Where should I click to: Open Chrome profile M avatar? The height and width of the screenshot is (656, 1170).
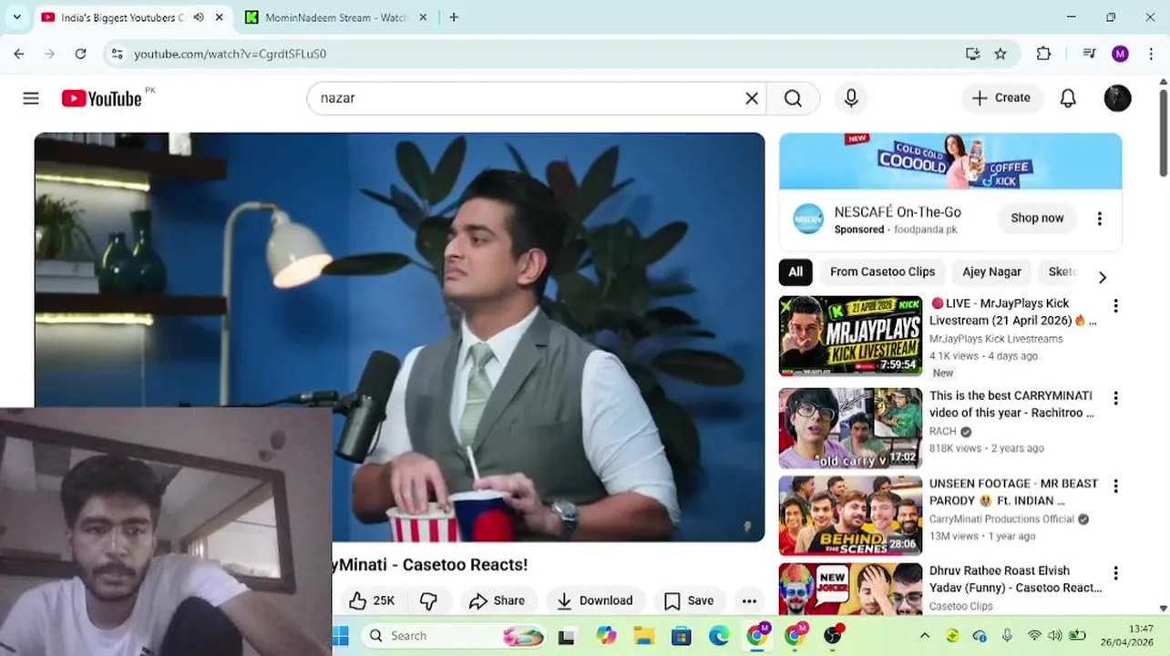click(x=1121, y=54)
